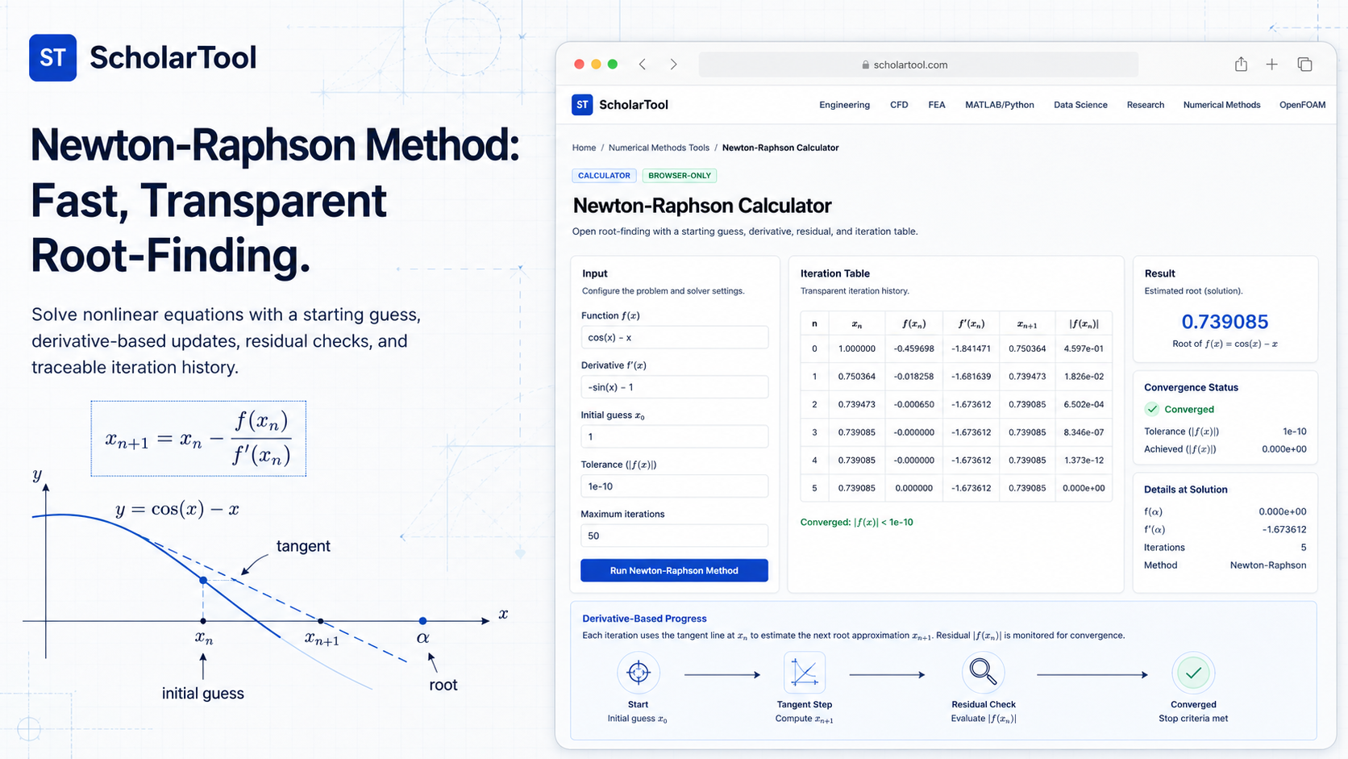
Task: Click the Iteration Table heading
Action: 834,273
